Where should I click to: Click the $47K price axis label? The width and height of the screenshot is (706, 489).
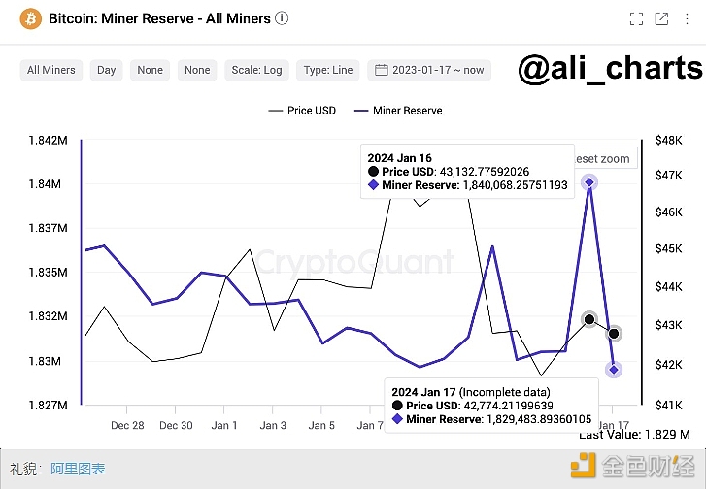pyautogui.click(x=669, y=175)
